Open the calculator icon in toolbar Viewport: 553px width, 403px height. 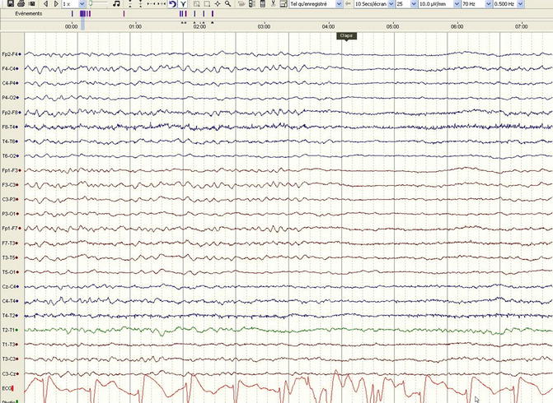point(262,4)
